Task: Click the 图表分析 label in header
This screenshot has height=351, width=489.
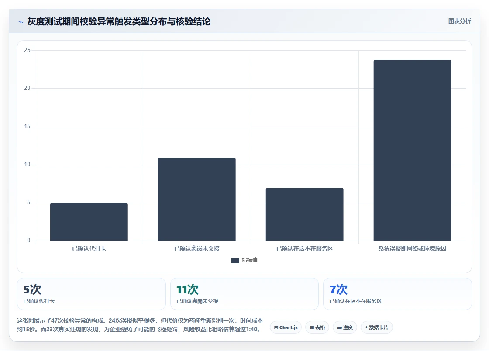Action: click(459, 21)
